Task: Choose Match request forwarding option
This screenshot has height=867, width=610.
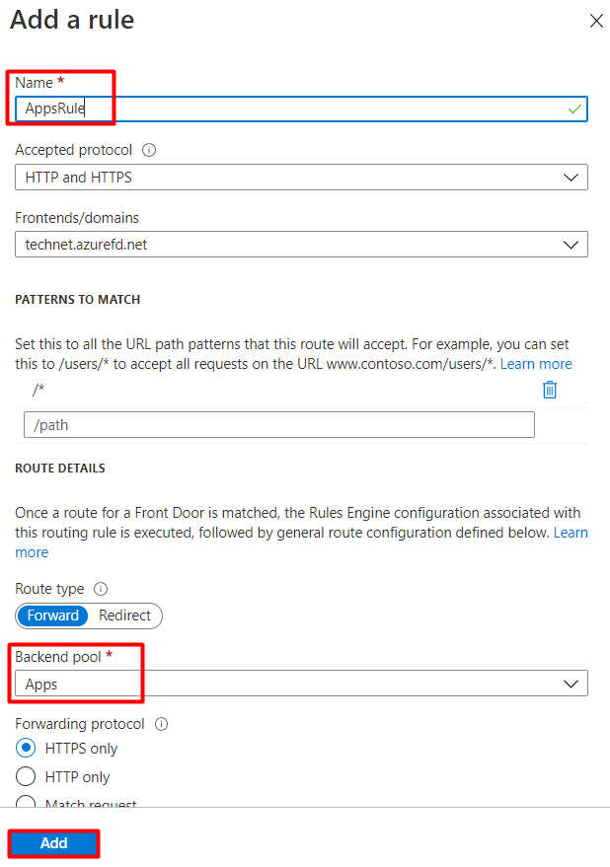Action: click(27, 804)
